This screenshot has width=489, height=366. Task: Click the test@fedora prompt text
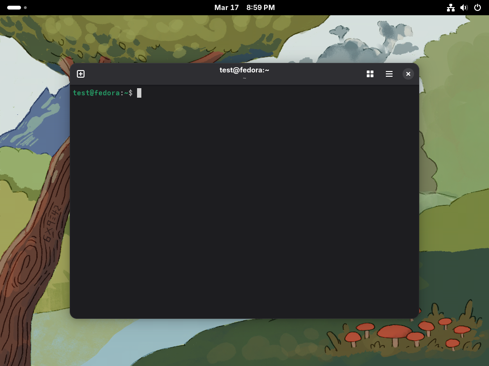[x=96, y=93]
